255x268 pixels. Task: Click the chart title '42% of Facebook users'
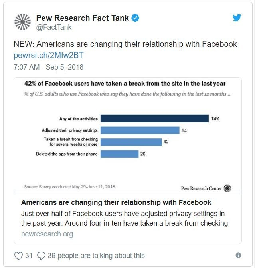125,84
